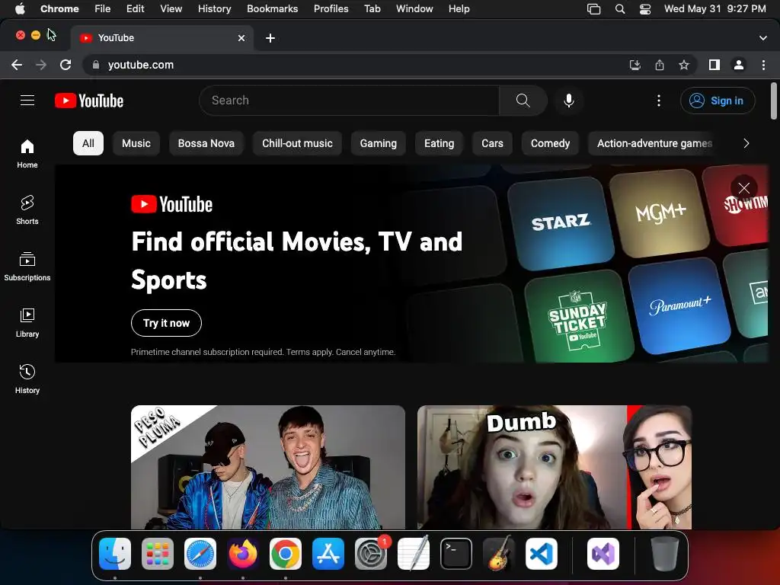Open Visual Studio Code from the Dock
Viewport: 780px width, 585px height.
[x=542, y=554]
